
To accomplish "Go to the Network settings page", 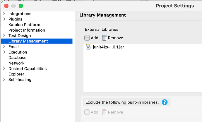I will 16,63.
